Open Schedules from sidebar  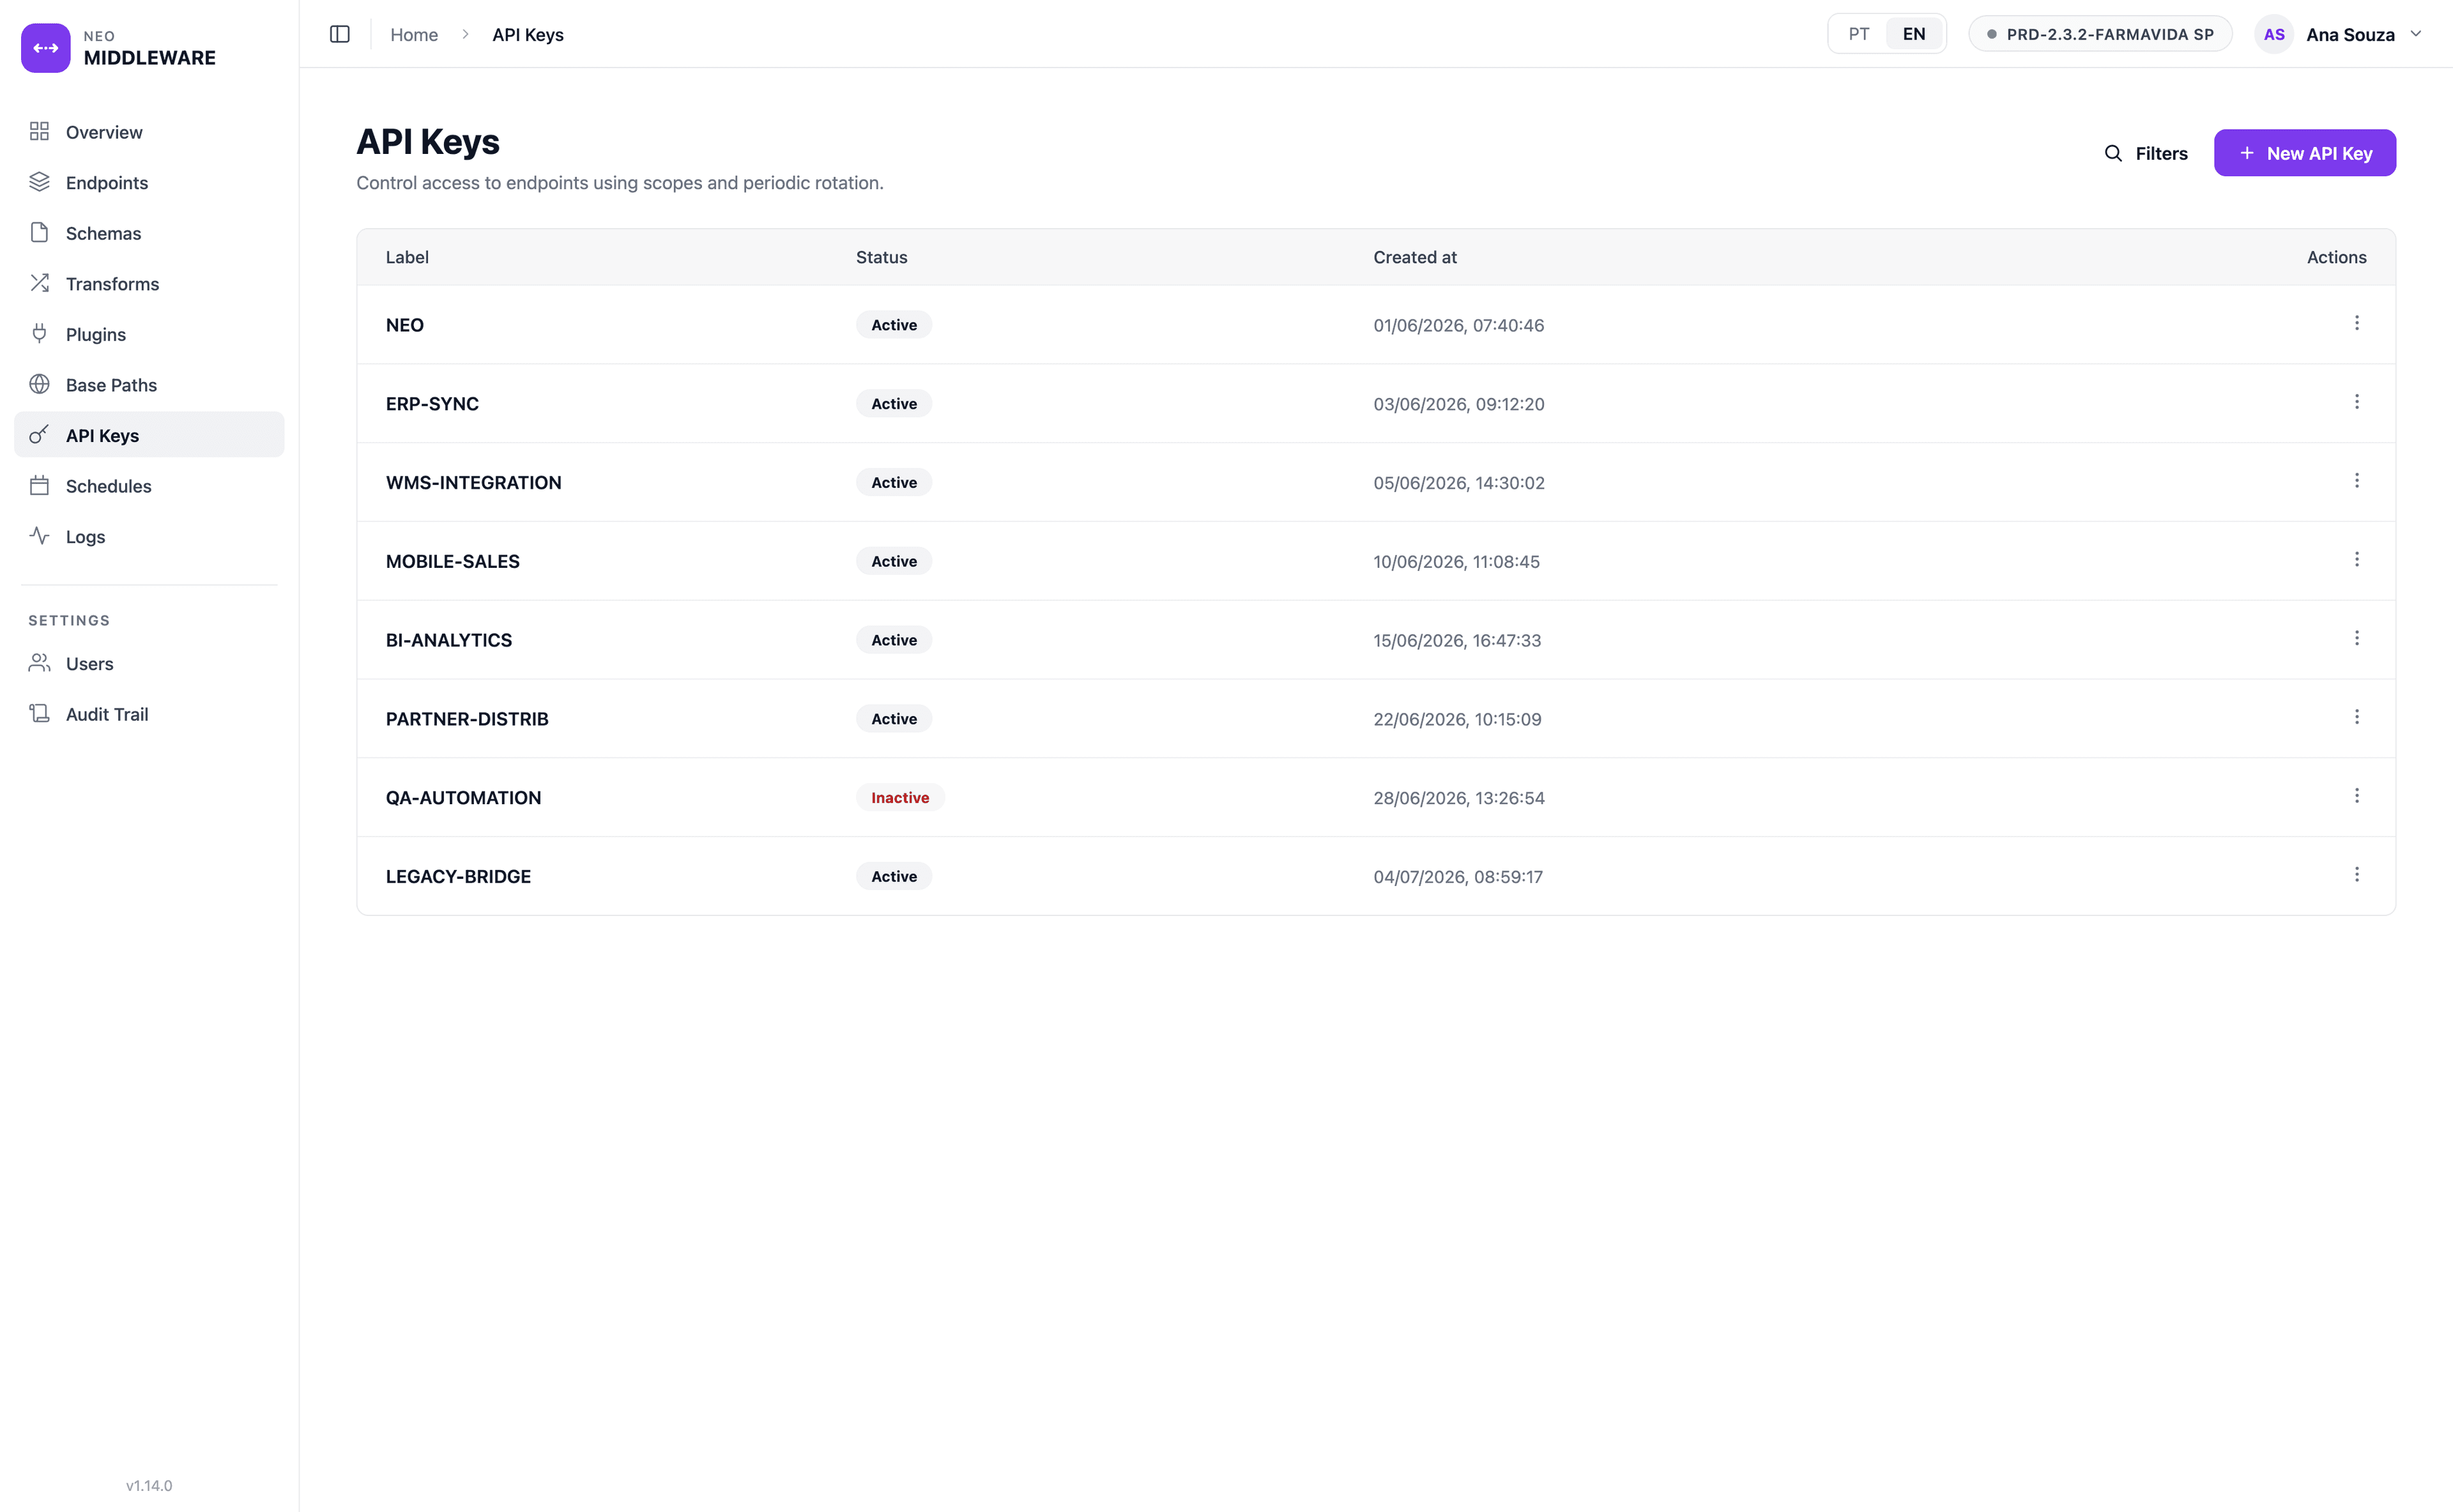point(149,486)
